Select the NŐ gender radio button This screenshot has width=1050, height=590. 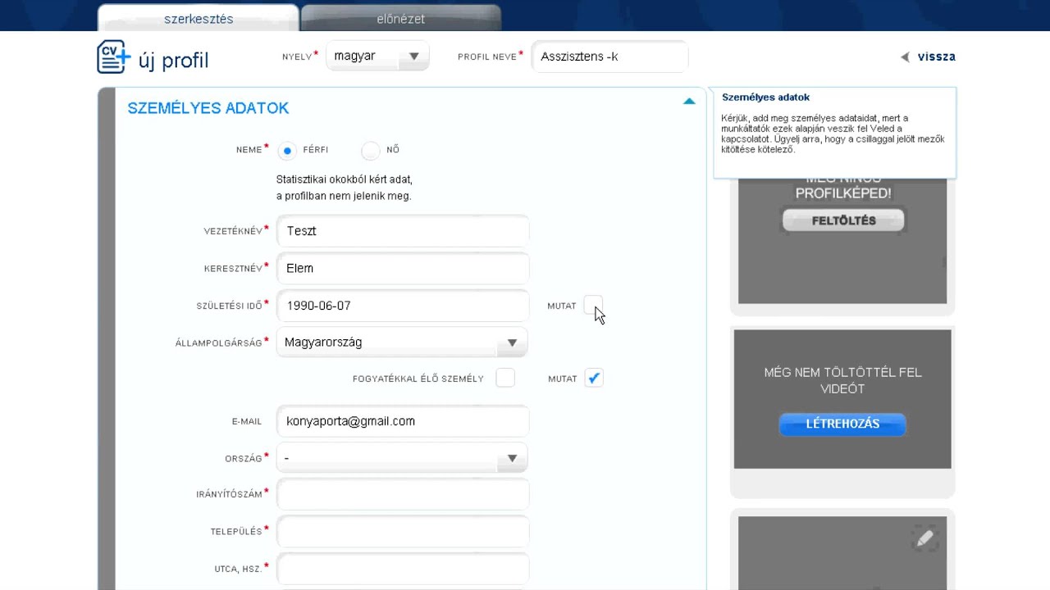point(371,151)
